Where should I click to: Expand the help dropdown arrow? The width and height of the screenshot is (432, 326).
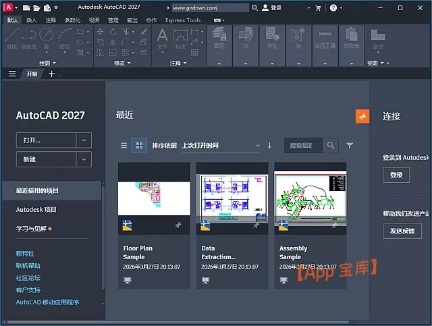click(341, 8)
